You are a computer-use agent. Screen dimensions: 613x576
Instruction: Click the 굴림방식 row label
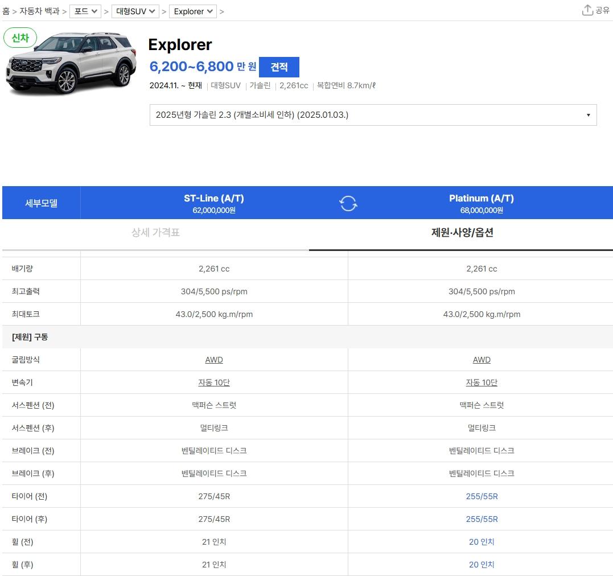point(26,360)
